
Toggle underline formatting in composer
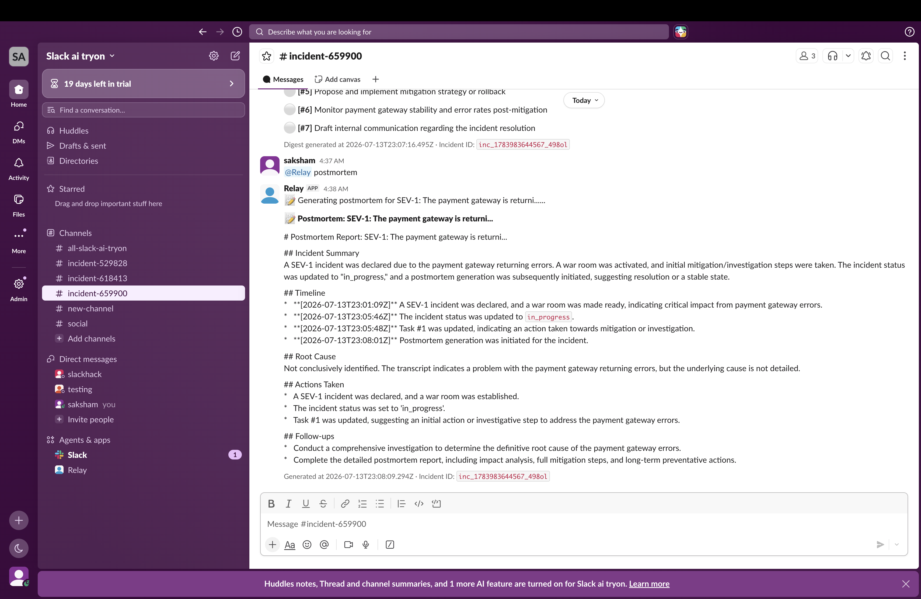pos(306,503)
